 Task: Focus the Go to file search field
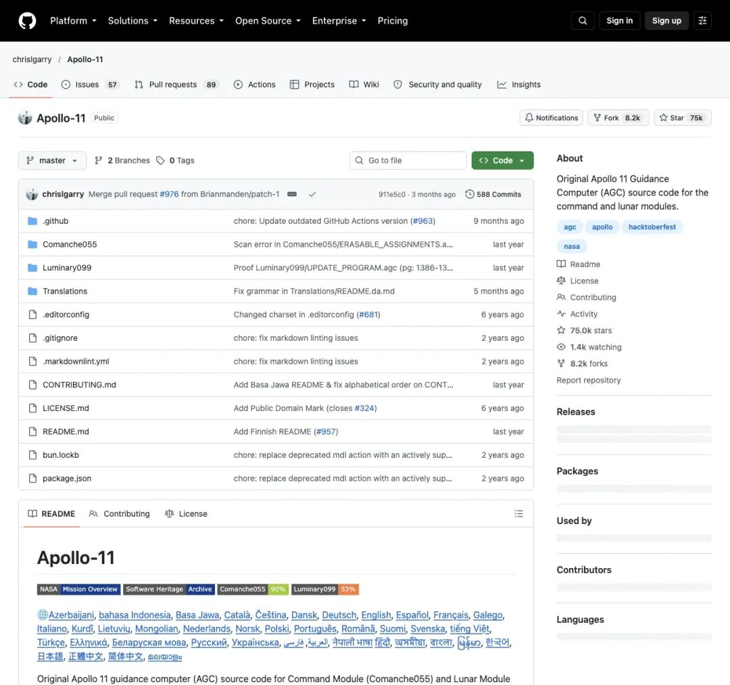408,160
